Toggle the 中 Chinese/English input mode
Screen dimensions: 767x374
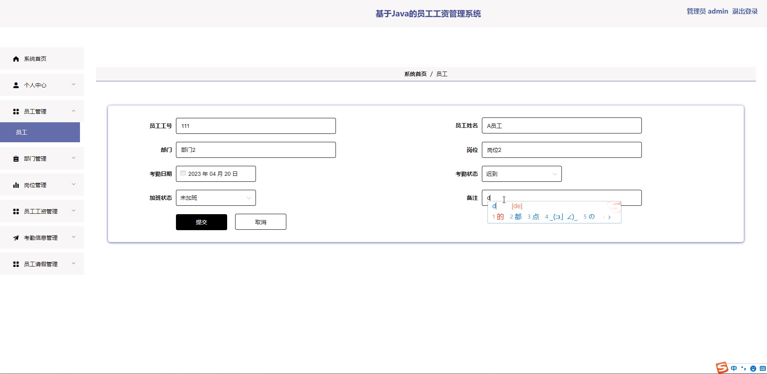click(x=734, y=368)
